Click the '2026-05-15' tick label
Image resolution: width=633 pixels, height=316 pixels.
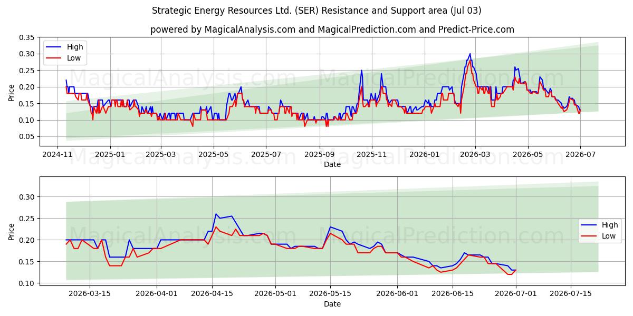(330, 294)
